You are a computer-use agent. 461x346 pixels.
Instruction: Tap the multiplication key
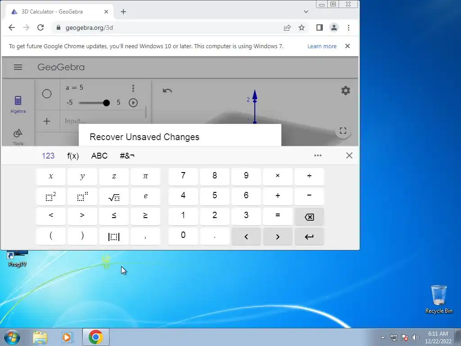[277, 177]
